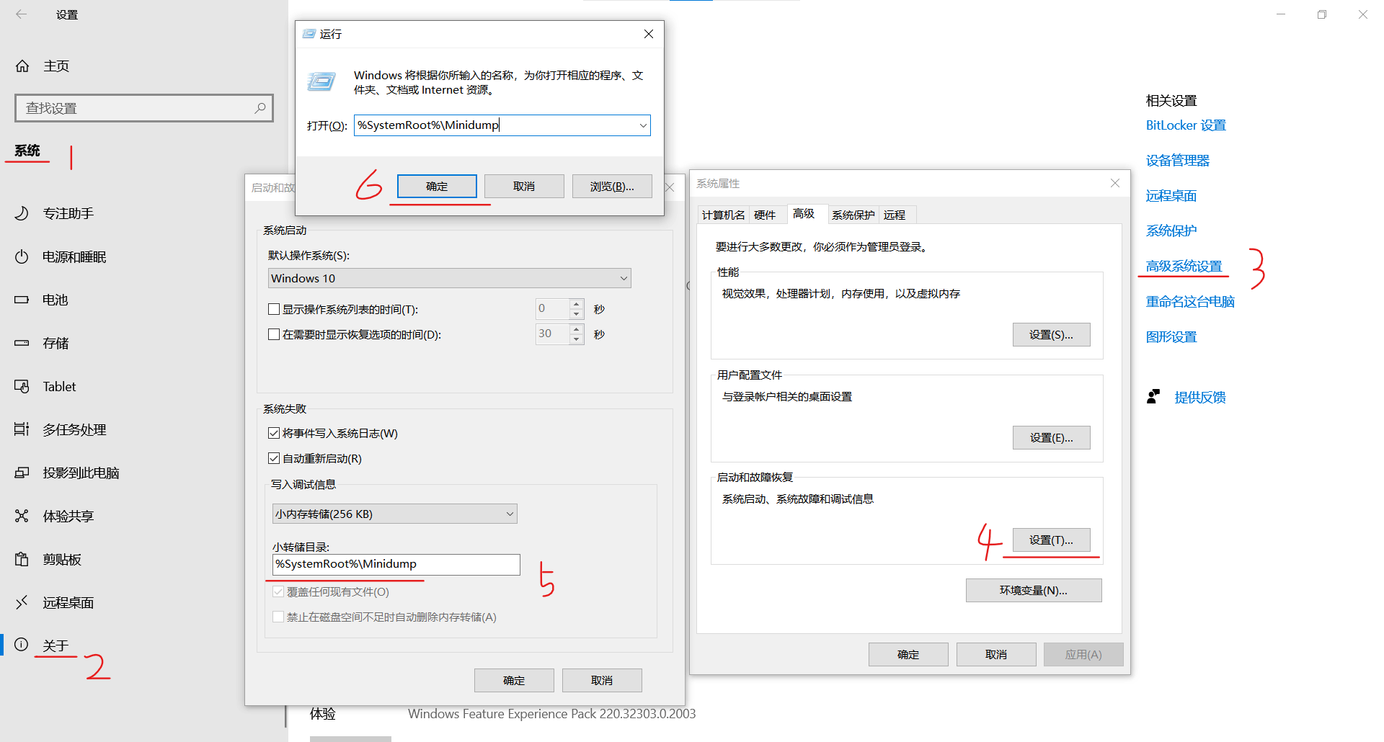Open the 投影到此电脑 icon
Screen dimensions: 1384x742
click(22, 473)
